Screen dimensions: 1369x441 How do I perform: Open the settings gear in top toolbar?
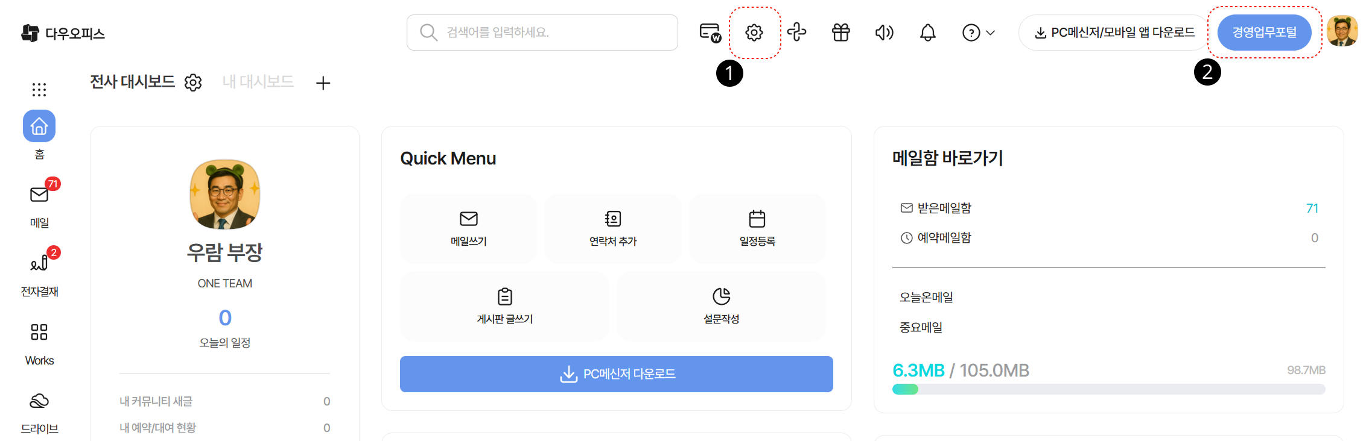tap(754, 33)
